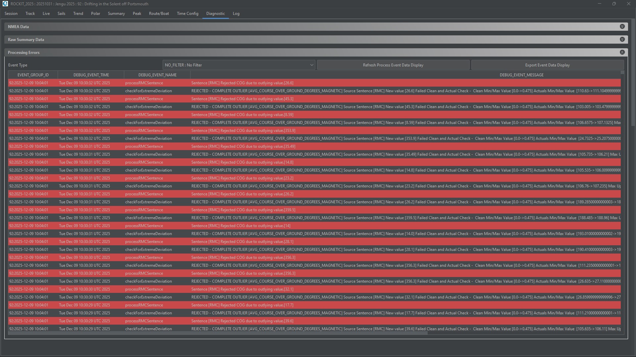Image resolution: width=636 pixels, height=357 pixels.
Task: Expand the NMEA Data section chevron
Action: 622,26
